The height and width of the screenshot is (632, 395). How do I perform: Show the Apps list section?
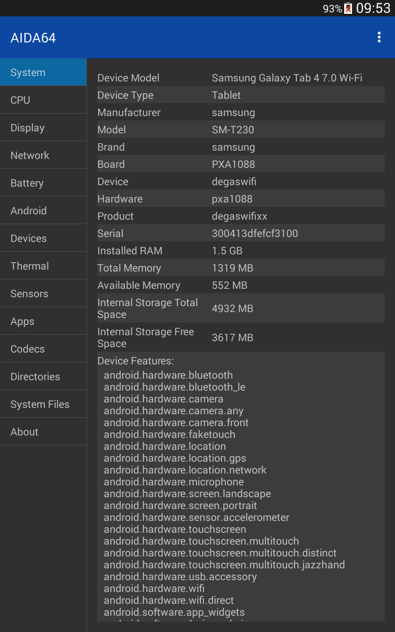click(43, 321)
